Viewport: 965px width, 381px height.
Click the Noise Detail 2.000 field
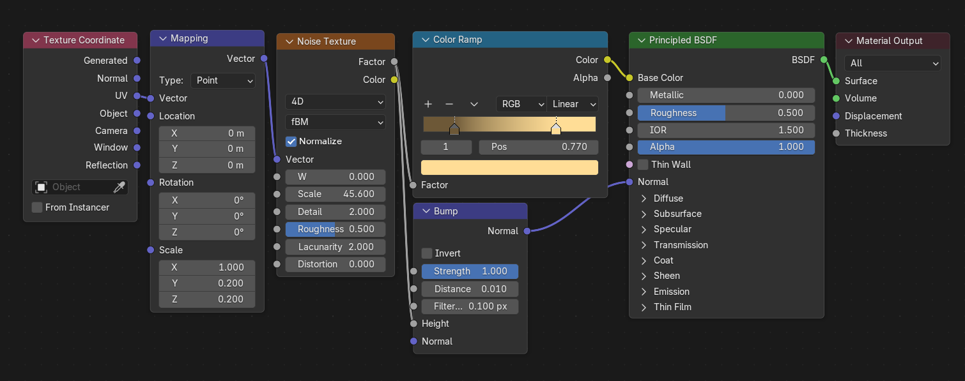tap(336, 212)
